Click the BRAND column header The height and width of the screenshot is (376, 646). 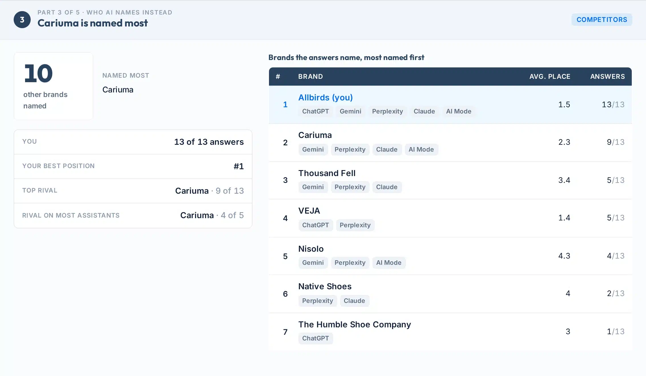(x=310, y=77)
